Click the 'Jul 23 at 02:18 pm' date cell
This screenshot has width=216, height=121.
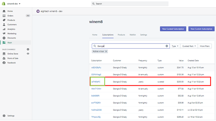pyautogui.click(x=195, y=110)
